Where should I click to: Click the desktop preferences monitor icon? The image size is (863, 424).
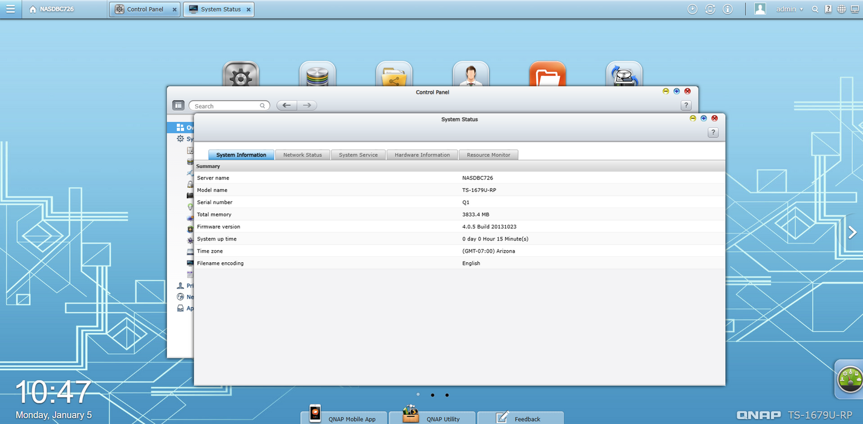tap(856, 9)
